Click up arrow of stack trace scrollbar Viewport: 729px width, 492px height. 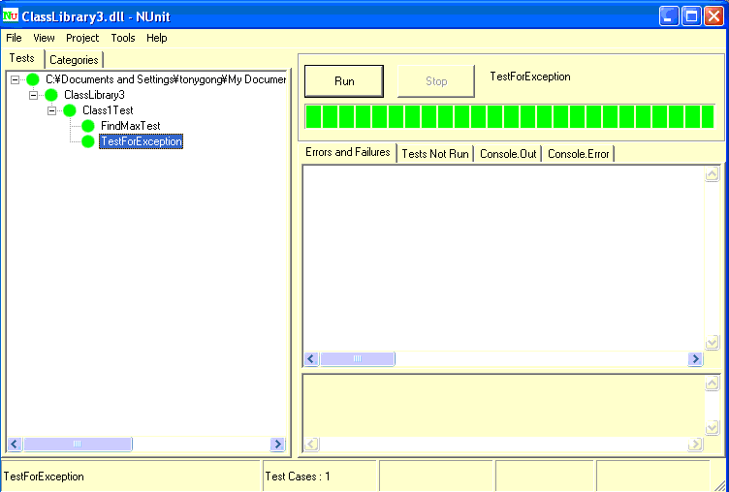pos(713,383)
